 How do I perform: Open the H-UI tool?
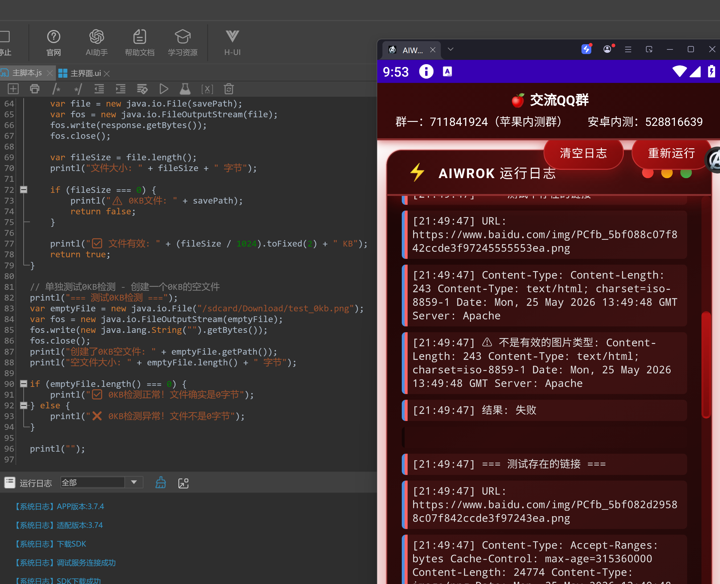click(232, 43)
